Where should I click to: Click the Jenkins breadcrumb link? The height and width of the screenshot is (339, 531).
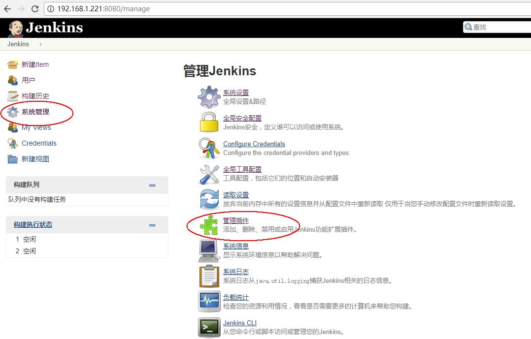[18, 44]
